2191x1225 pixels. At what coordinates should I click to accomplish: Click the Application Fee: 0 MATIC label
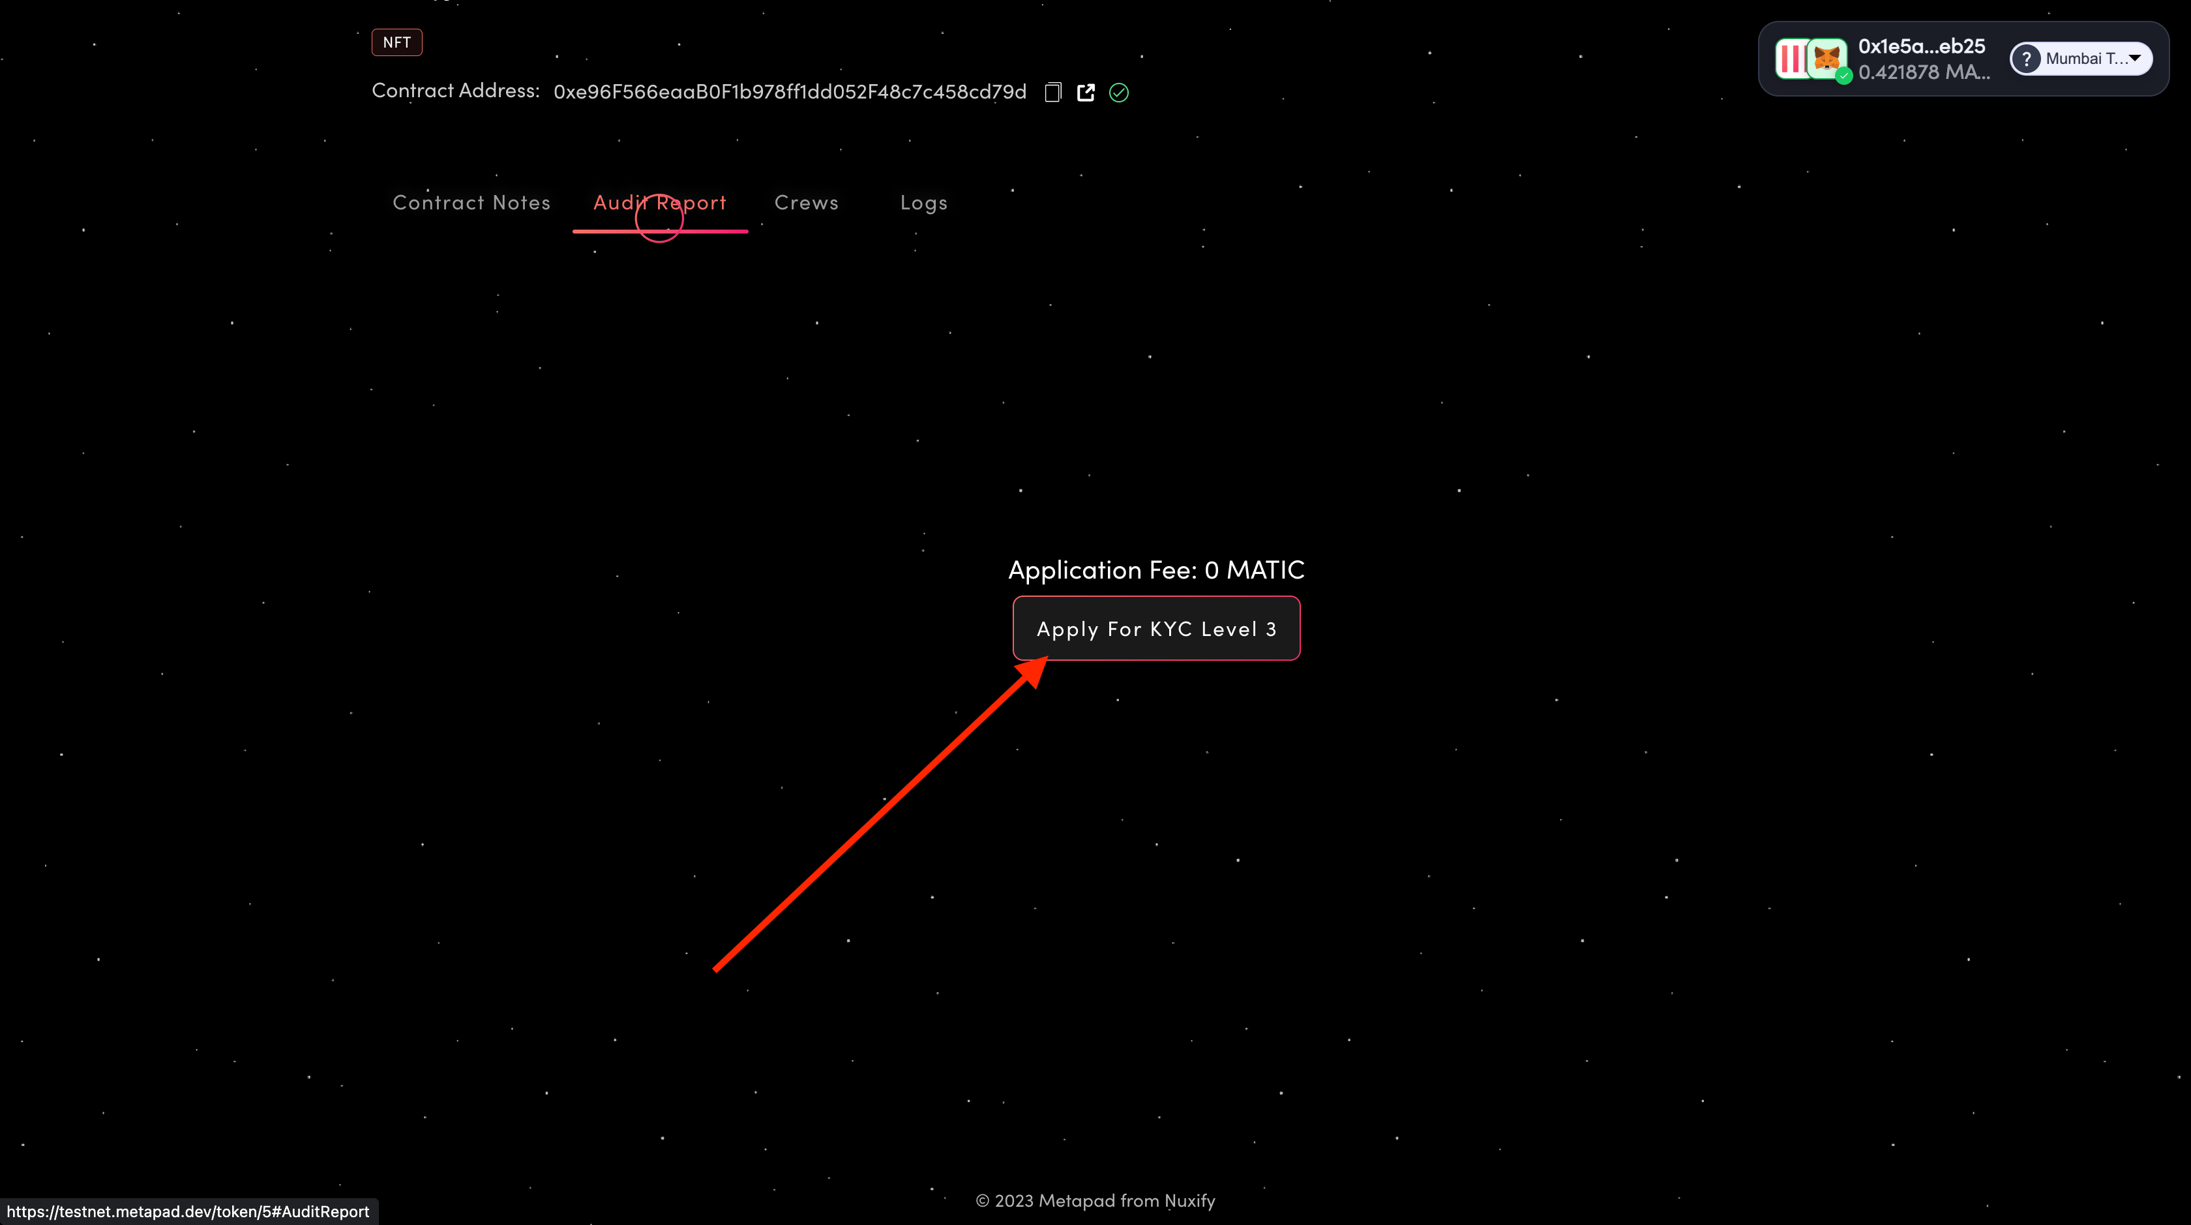pos(1156,569)
